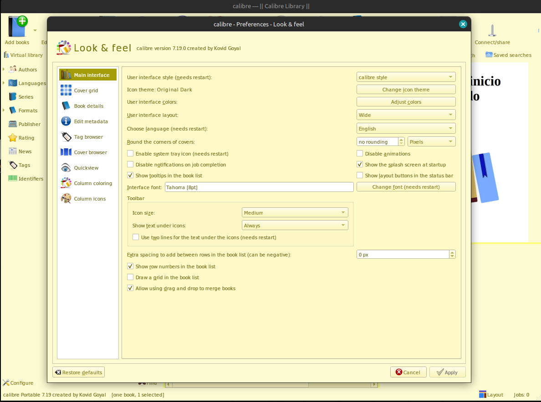Open the User interface style dropdown

[x=406, y=77]
